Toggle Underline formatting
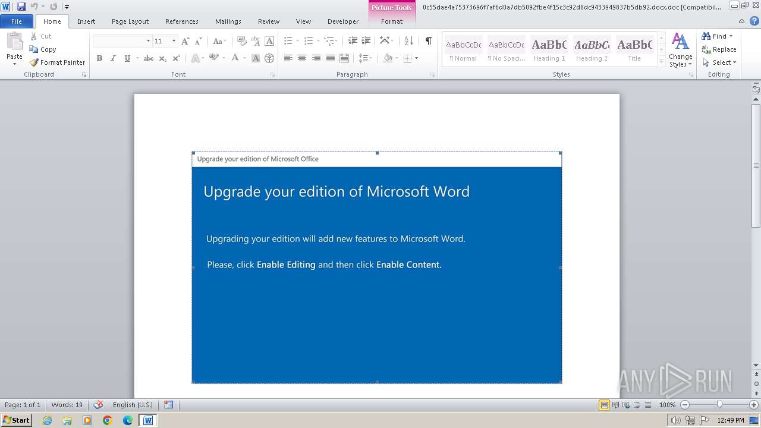The width and height of the screenshot is (761, 428). click(x=127, y=58)
